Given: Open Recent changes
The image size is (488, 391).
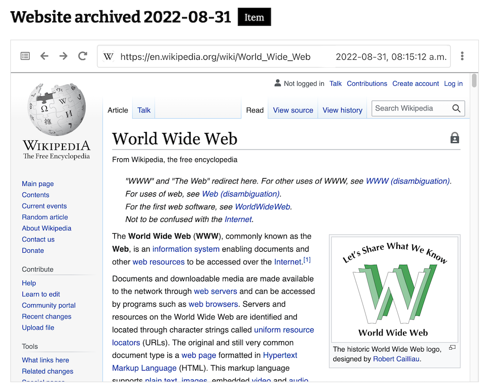Looking at the screenshot, I should point(46,317).
